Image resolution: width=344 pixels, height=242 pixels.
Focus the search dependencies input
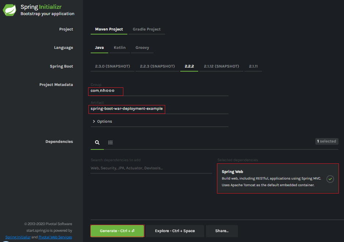tap(151, 168)
